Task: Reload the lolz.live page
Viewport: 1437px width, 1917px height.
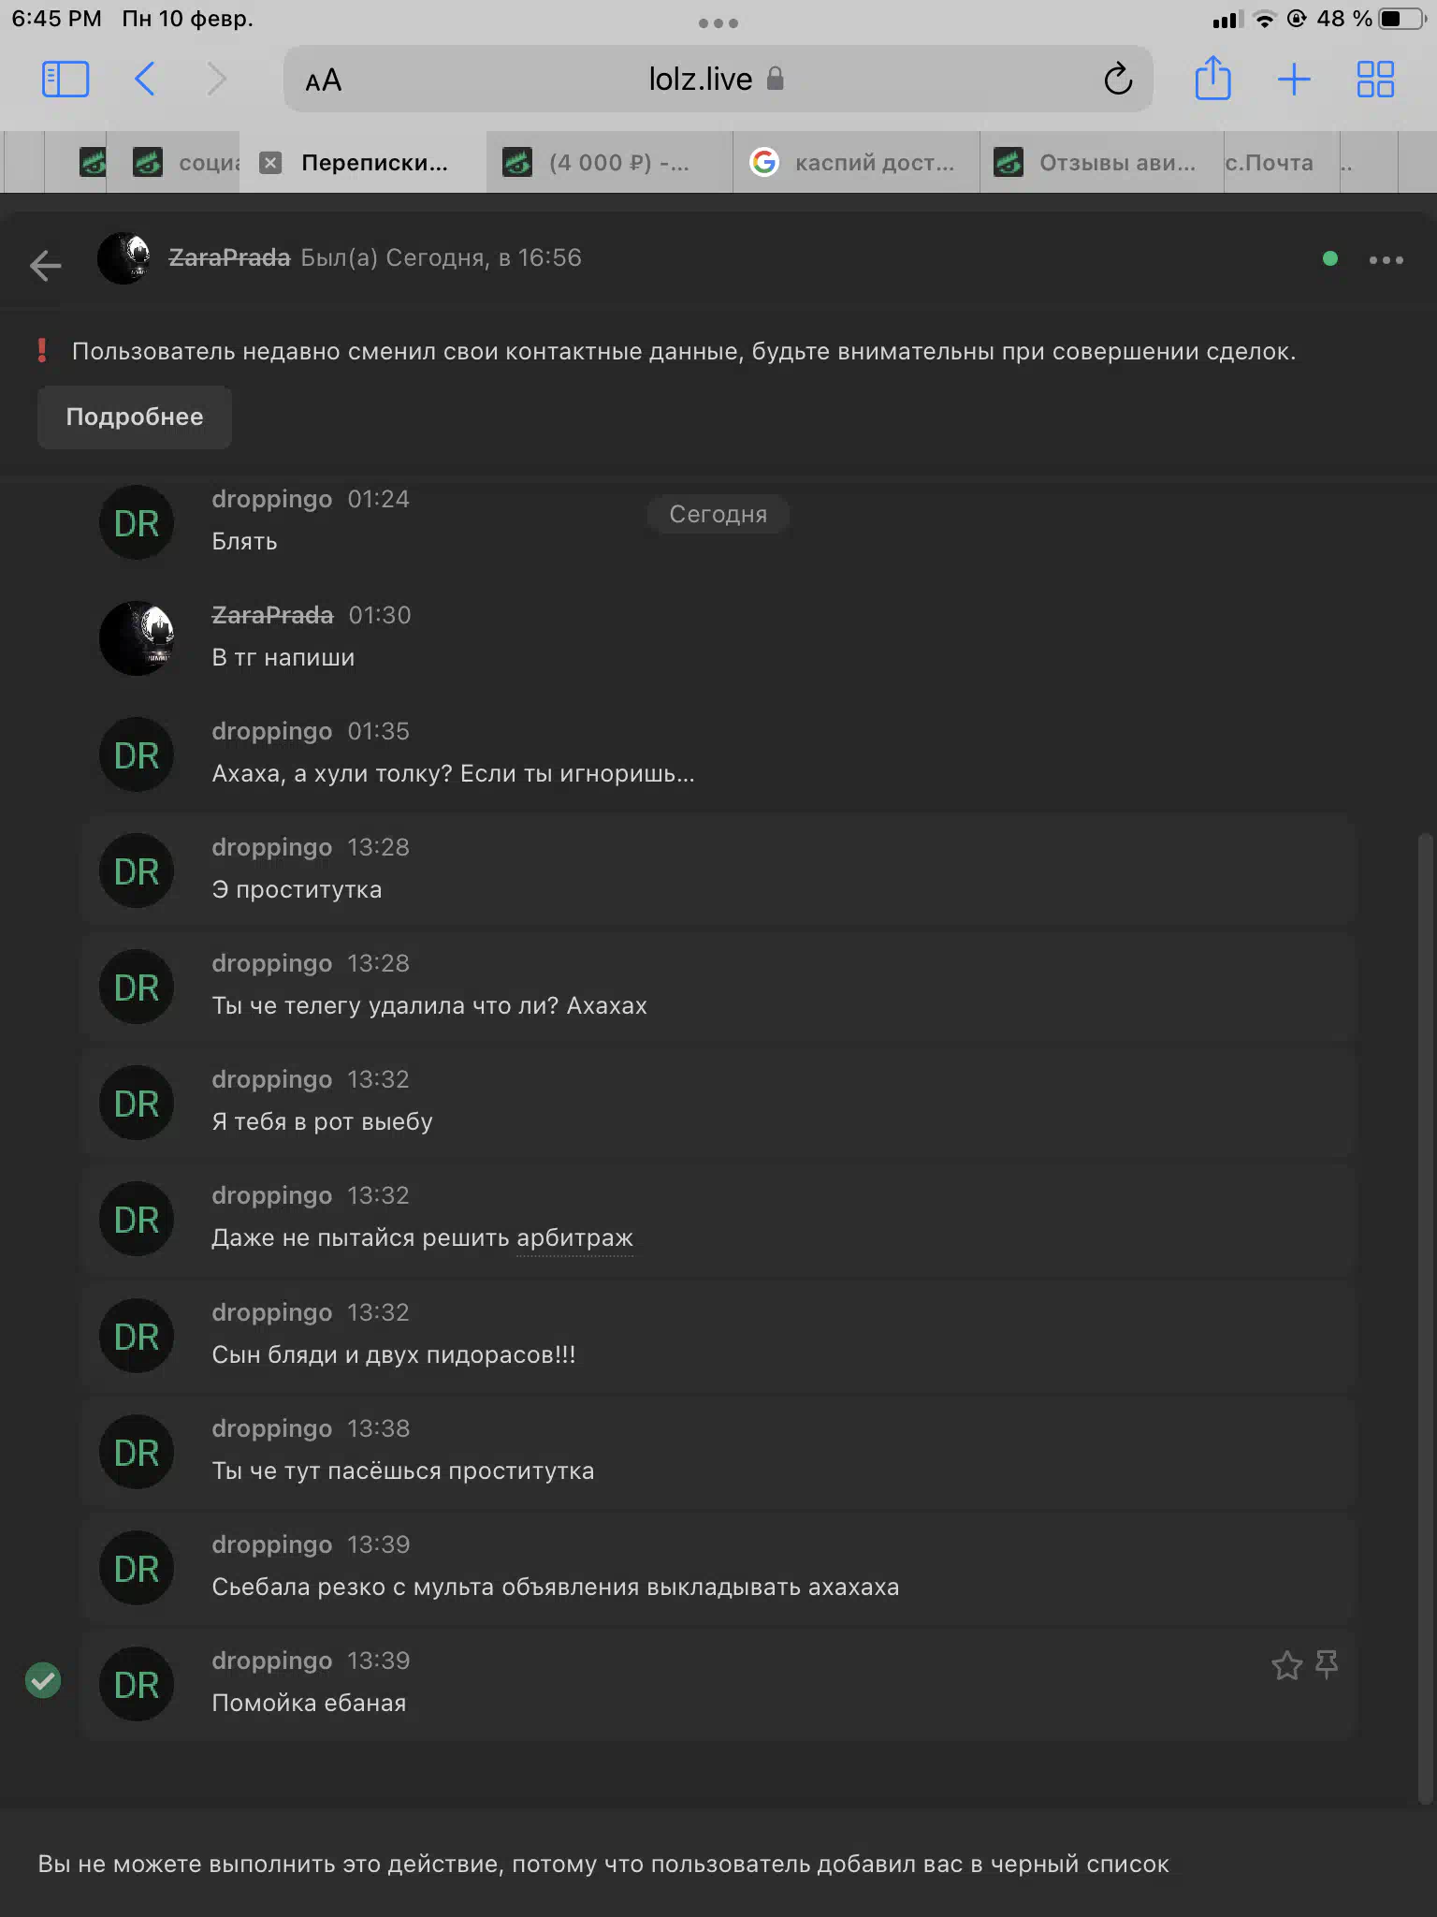Action: pyautogui.click(x=1118, y=80)
